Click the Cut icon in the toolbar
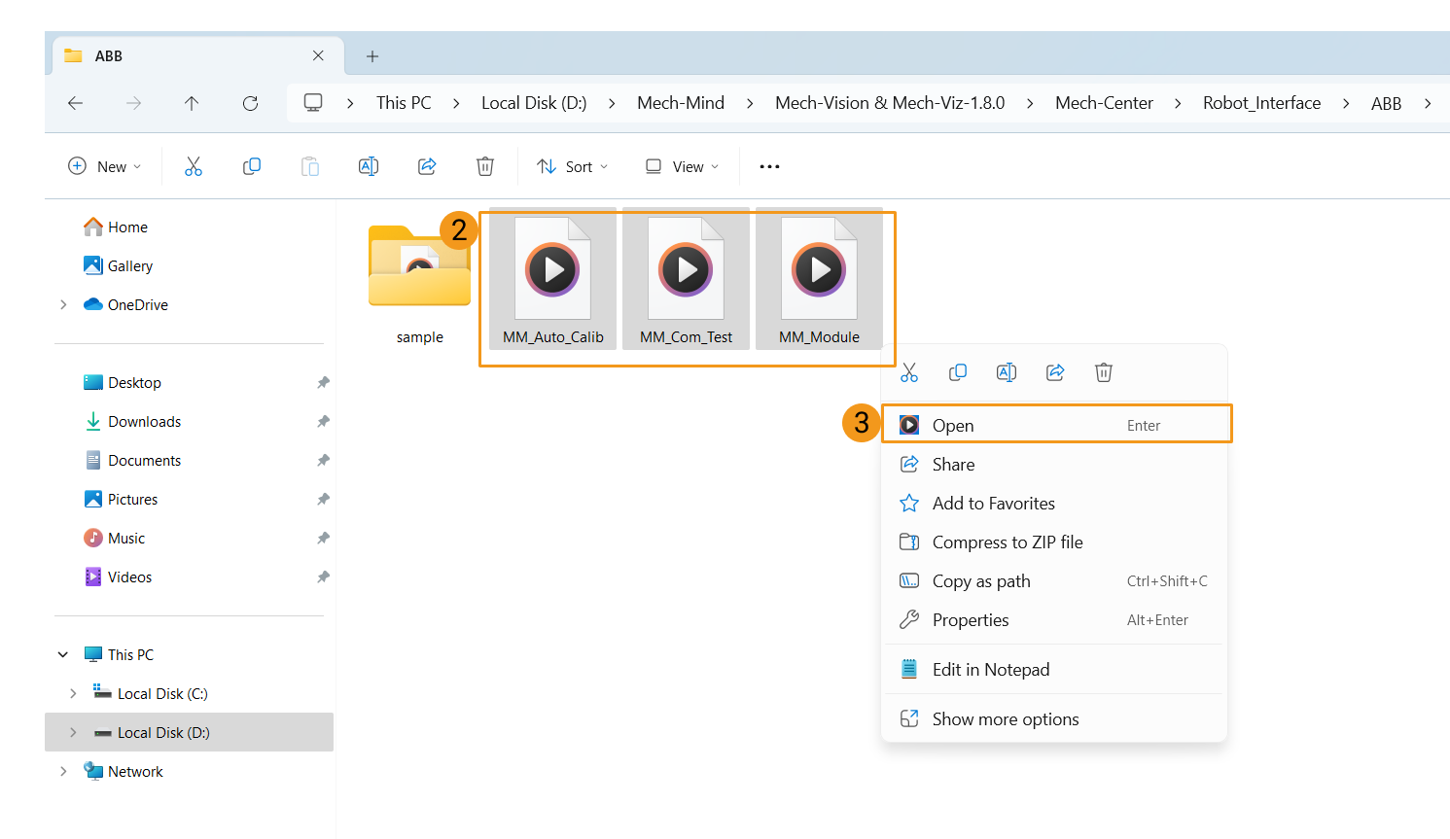This screenshot has width=1450, height=839. click(x=194, y=166)
